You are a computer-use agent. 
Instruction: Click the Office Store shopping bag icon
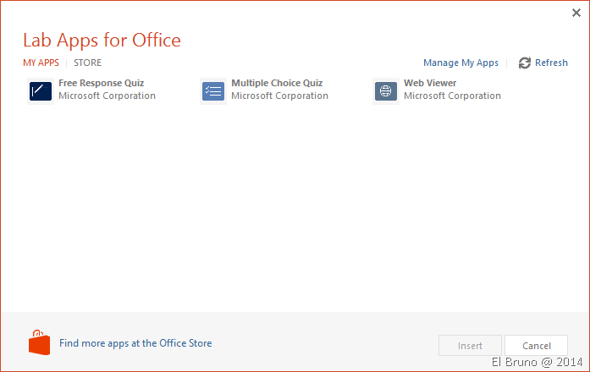39,342
